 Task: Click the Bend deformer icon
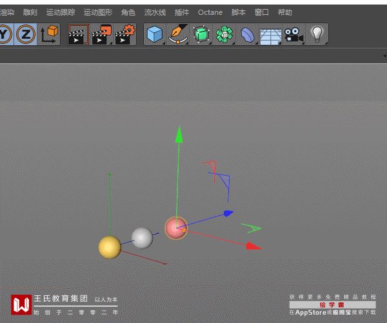[248, 34]
